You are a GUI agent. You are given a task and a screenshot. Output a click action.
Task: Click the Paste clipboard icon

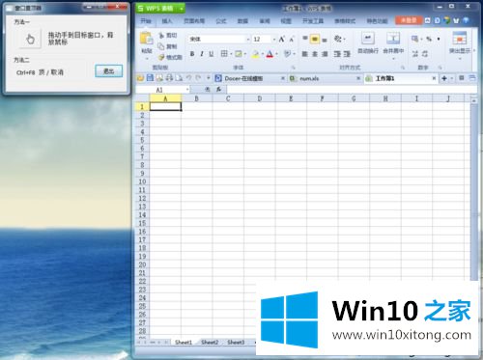(x=146, y=39)
